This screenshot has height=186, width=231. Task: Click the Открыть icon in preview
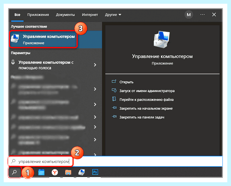114,81
